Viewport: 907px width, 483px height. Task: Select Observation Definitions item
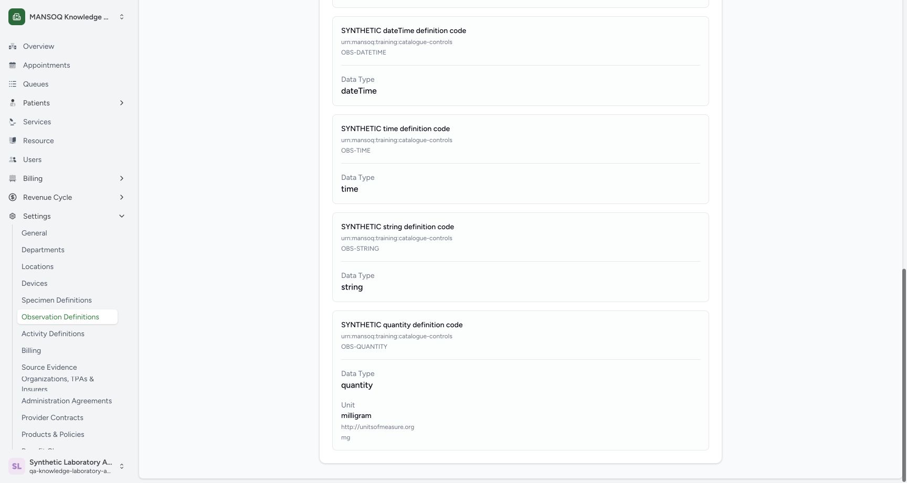67,317
